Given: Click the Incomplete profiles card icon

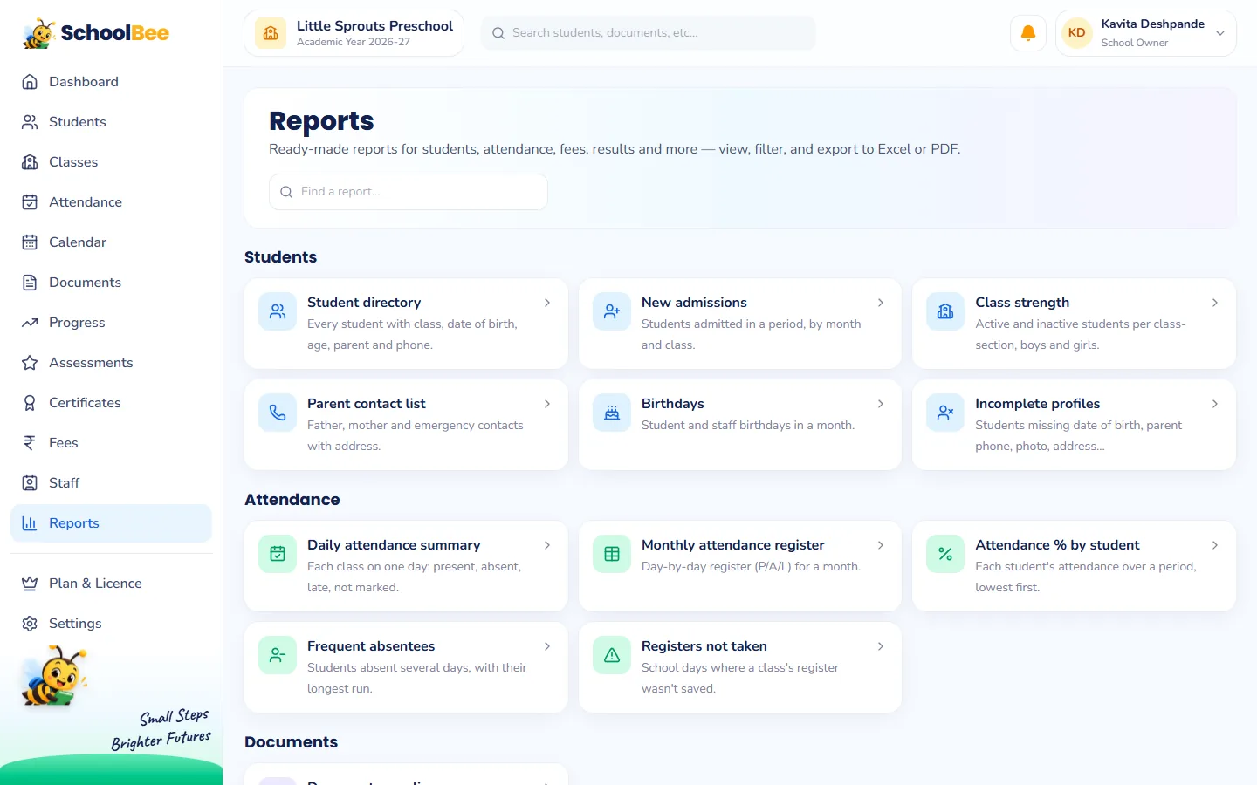Looking at the screenshot, I should (x=945, y=413).
